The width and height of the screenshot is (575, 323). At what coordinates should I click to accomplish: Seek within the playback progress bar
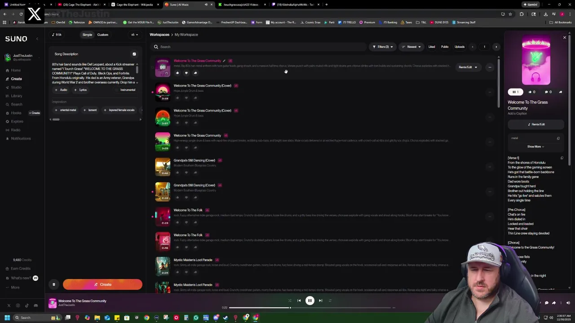311,308
